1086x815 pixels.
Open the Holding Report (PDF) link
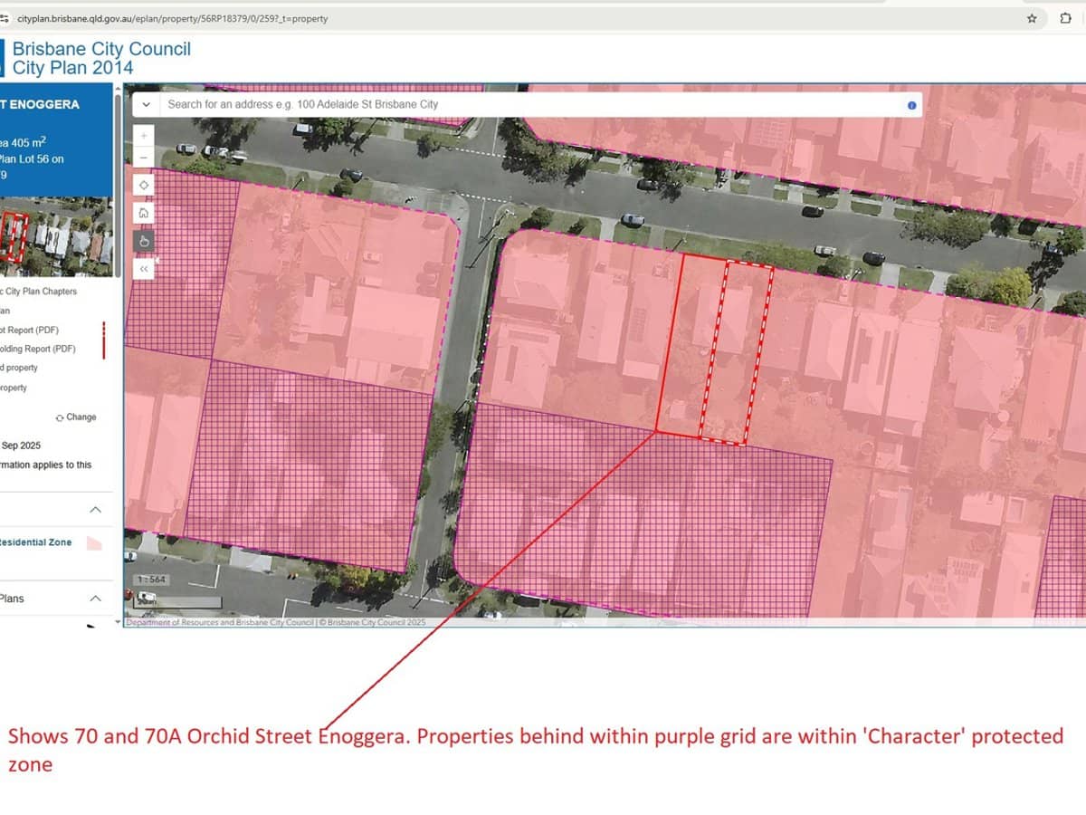(x=38, y=349)
